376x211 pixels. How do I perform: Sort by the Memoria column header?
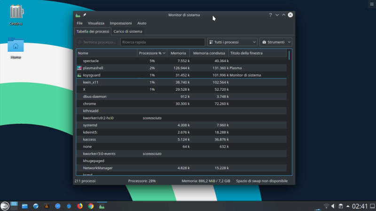click(178, 53)
